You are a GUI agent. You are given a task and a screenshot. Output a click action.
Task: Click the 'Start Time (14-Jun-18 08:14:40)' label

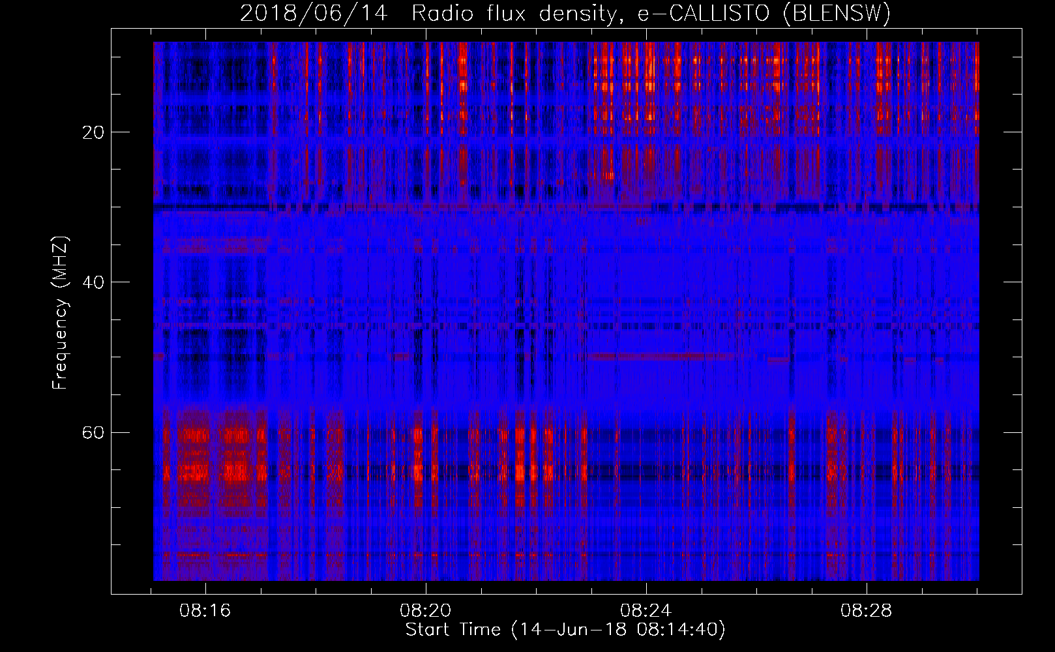tap(565, 630)
